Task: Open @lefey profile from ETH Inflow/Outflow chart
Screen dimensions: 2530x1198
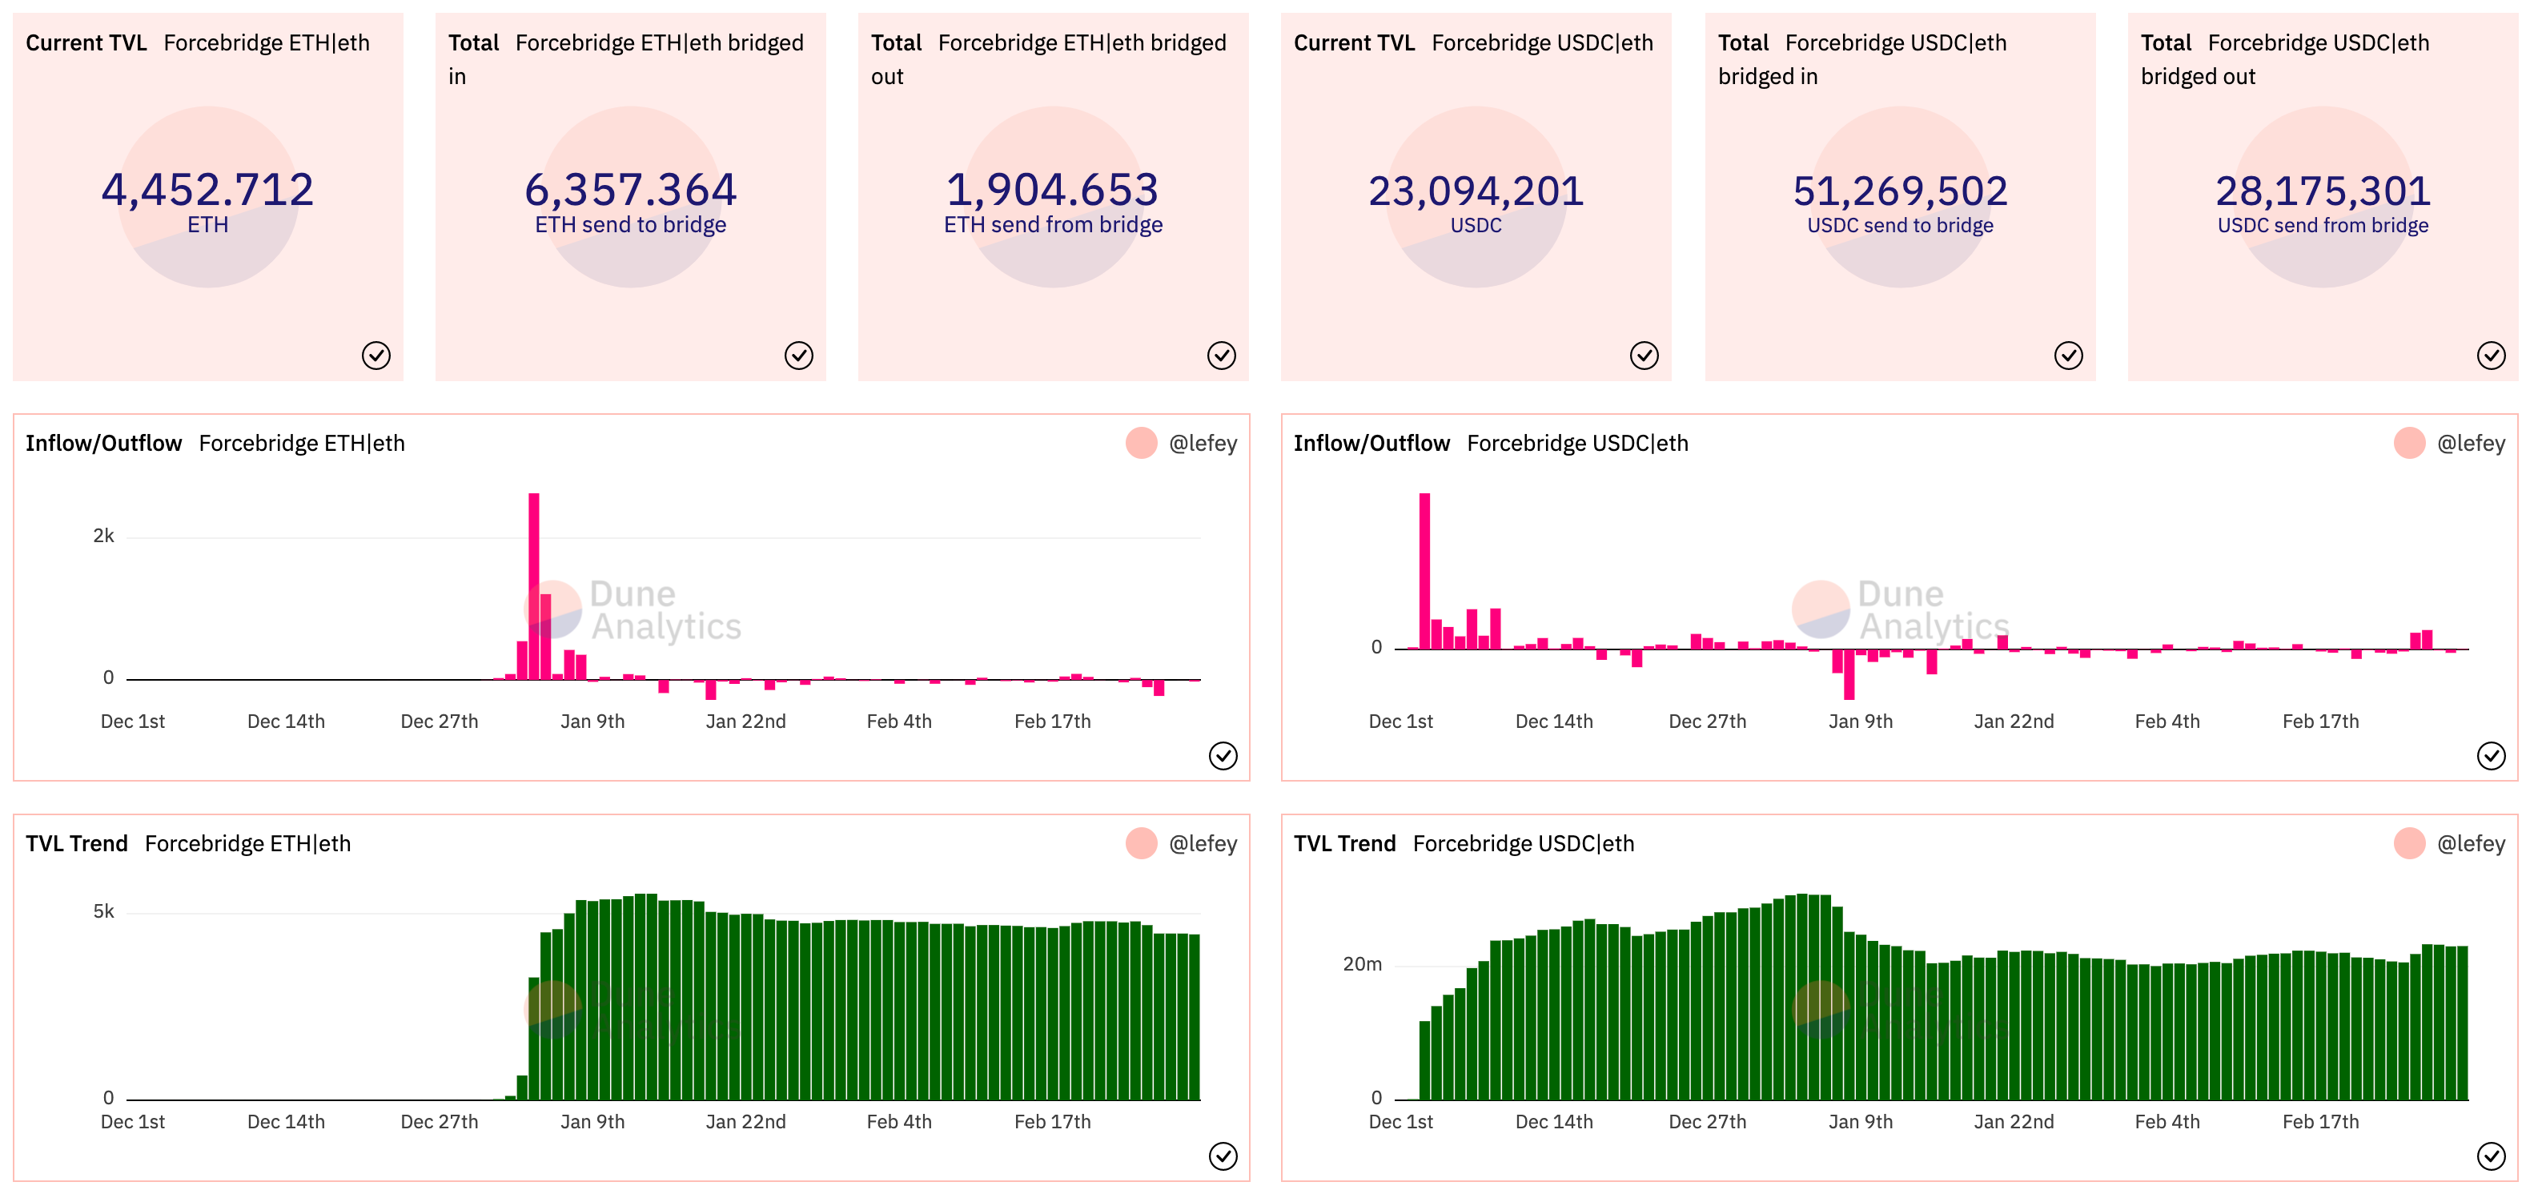Action: coord(1202,444)
